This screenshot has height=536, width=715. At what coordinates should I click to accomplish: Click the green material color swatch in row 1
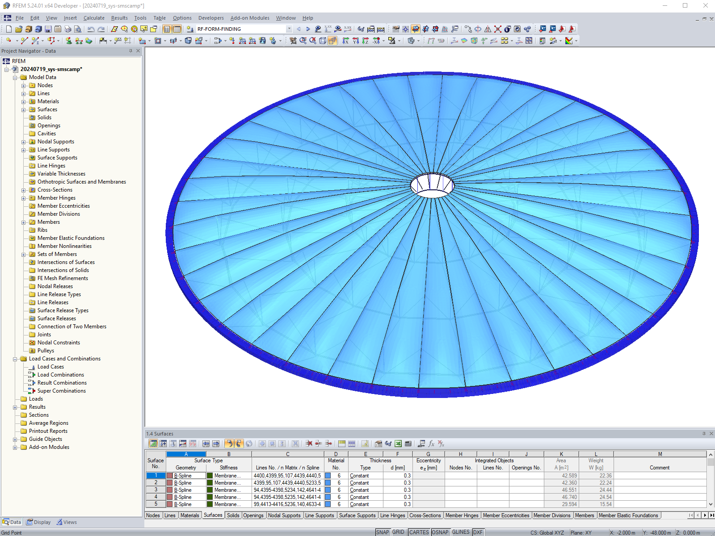[x=210, y=476]
